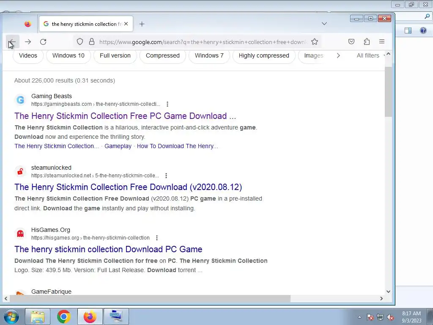The image size is (433, 325).
Task: Click the horizontal scroll left arrow
Action: (6, 298)
